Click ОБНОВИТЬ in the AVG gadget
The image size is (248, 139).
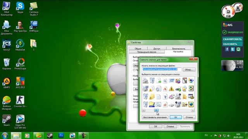232,44
